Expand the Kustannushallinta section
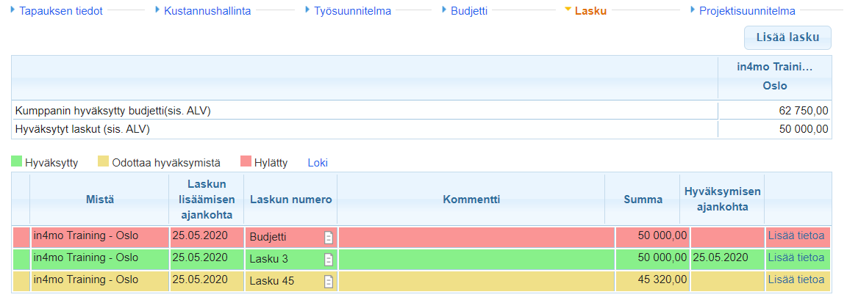 click(207, 11)
